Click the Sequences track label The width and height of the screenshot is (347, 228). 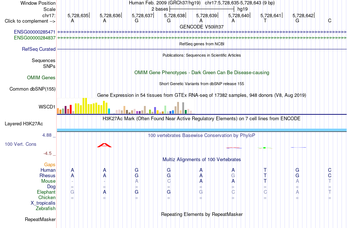click(x=43, y=60)
